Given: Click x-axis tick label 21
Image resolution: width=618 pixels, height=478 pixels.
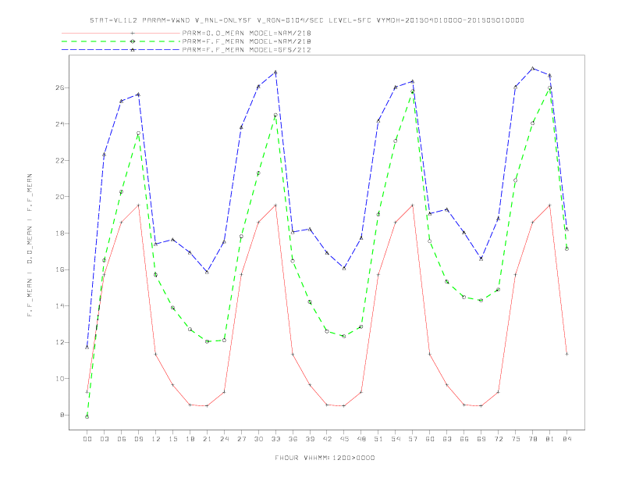Looking at the screenshot, I should click(x=207, y=439).
